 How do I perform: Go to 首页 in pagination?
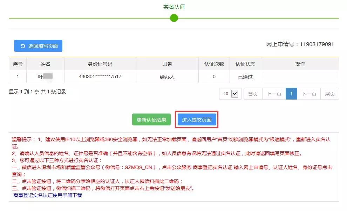click(253, 94)
